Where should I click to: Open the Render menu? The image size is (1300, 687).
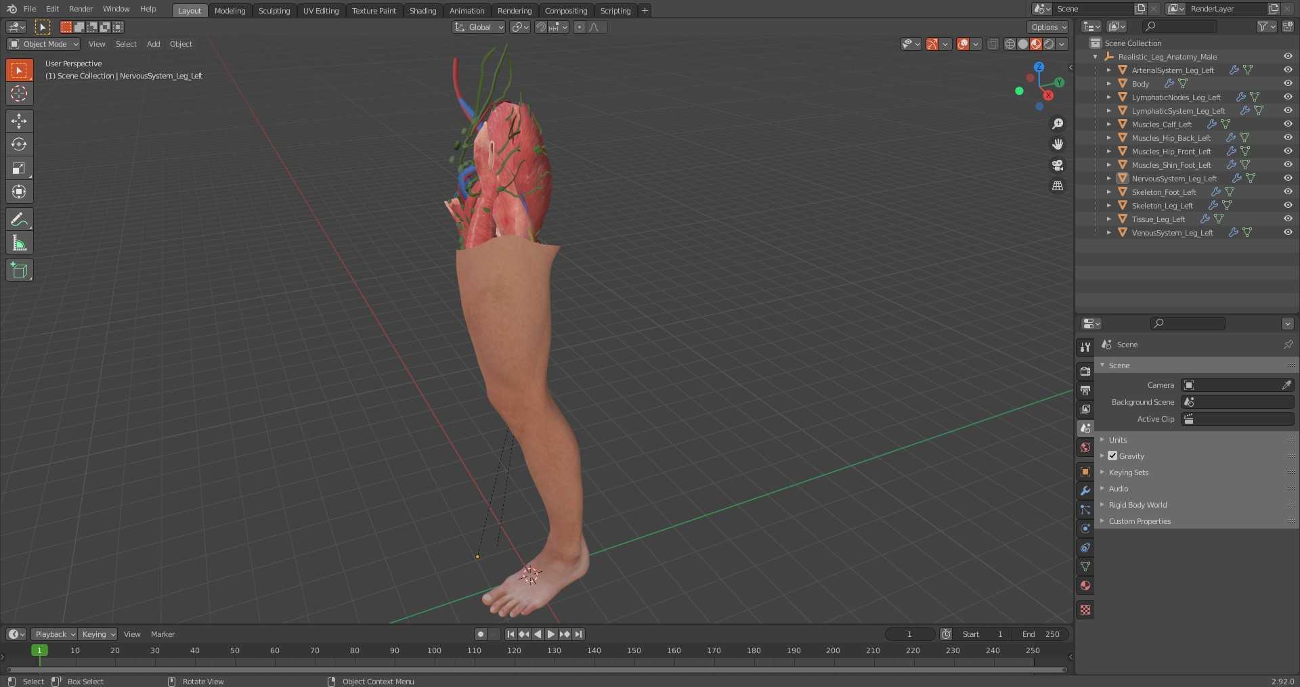coord(81,9)
